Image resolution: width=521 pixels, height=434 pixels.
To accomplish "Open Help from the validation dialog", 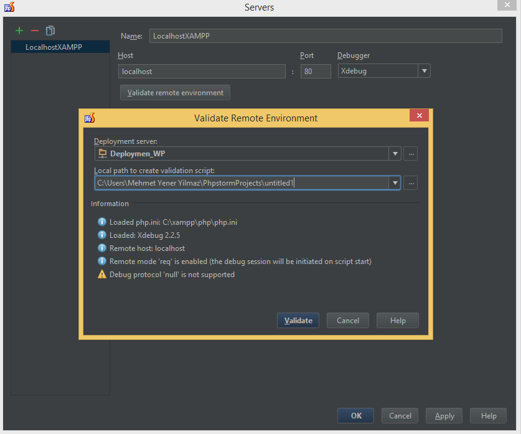I will (x=397, y=320).
